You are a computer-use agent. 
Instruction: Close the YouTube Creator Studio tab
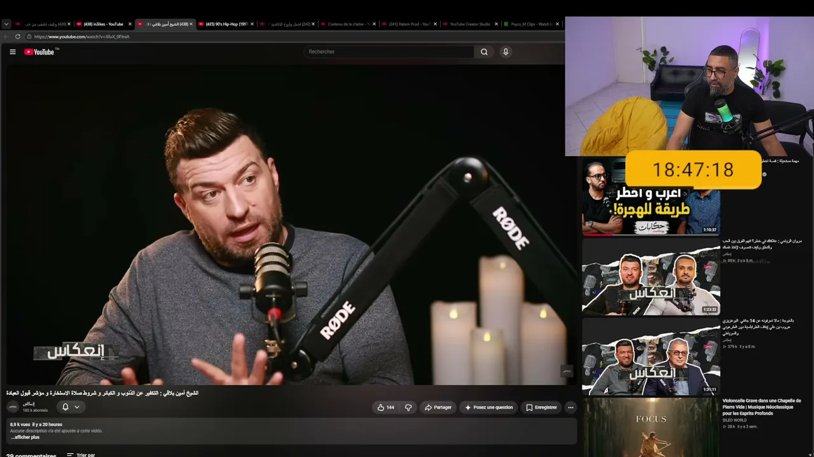496,24
